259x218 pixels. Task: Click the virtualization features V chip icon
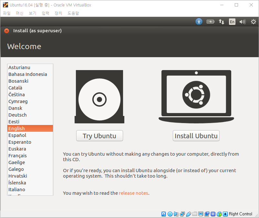(213, 214)
